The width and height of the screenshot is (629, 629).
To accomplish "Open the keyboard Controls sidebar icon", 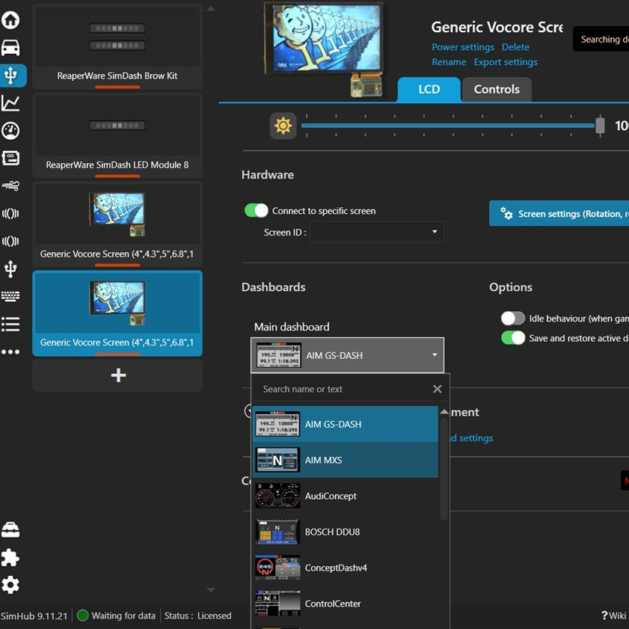I will click(x=10, y=296).
